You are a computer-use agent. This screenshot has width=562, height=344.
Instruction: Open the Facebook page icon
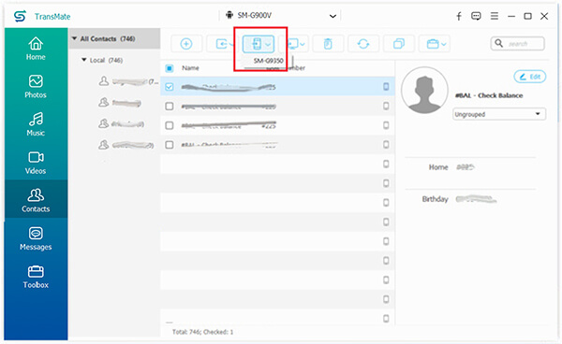tap(458, 16)
